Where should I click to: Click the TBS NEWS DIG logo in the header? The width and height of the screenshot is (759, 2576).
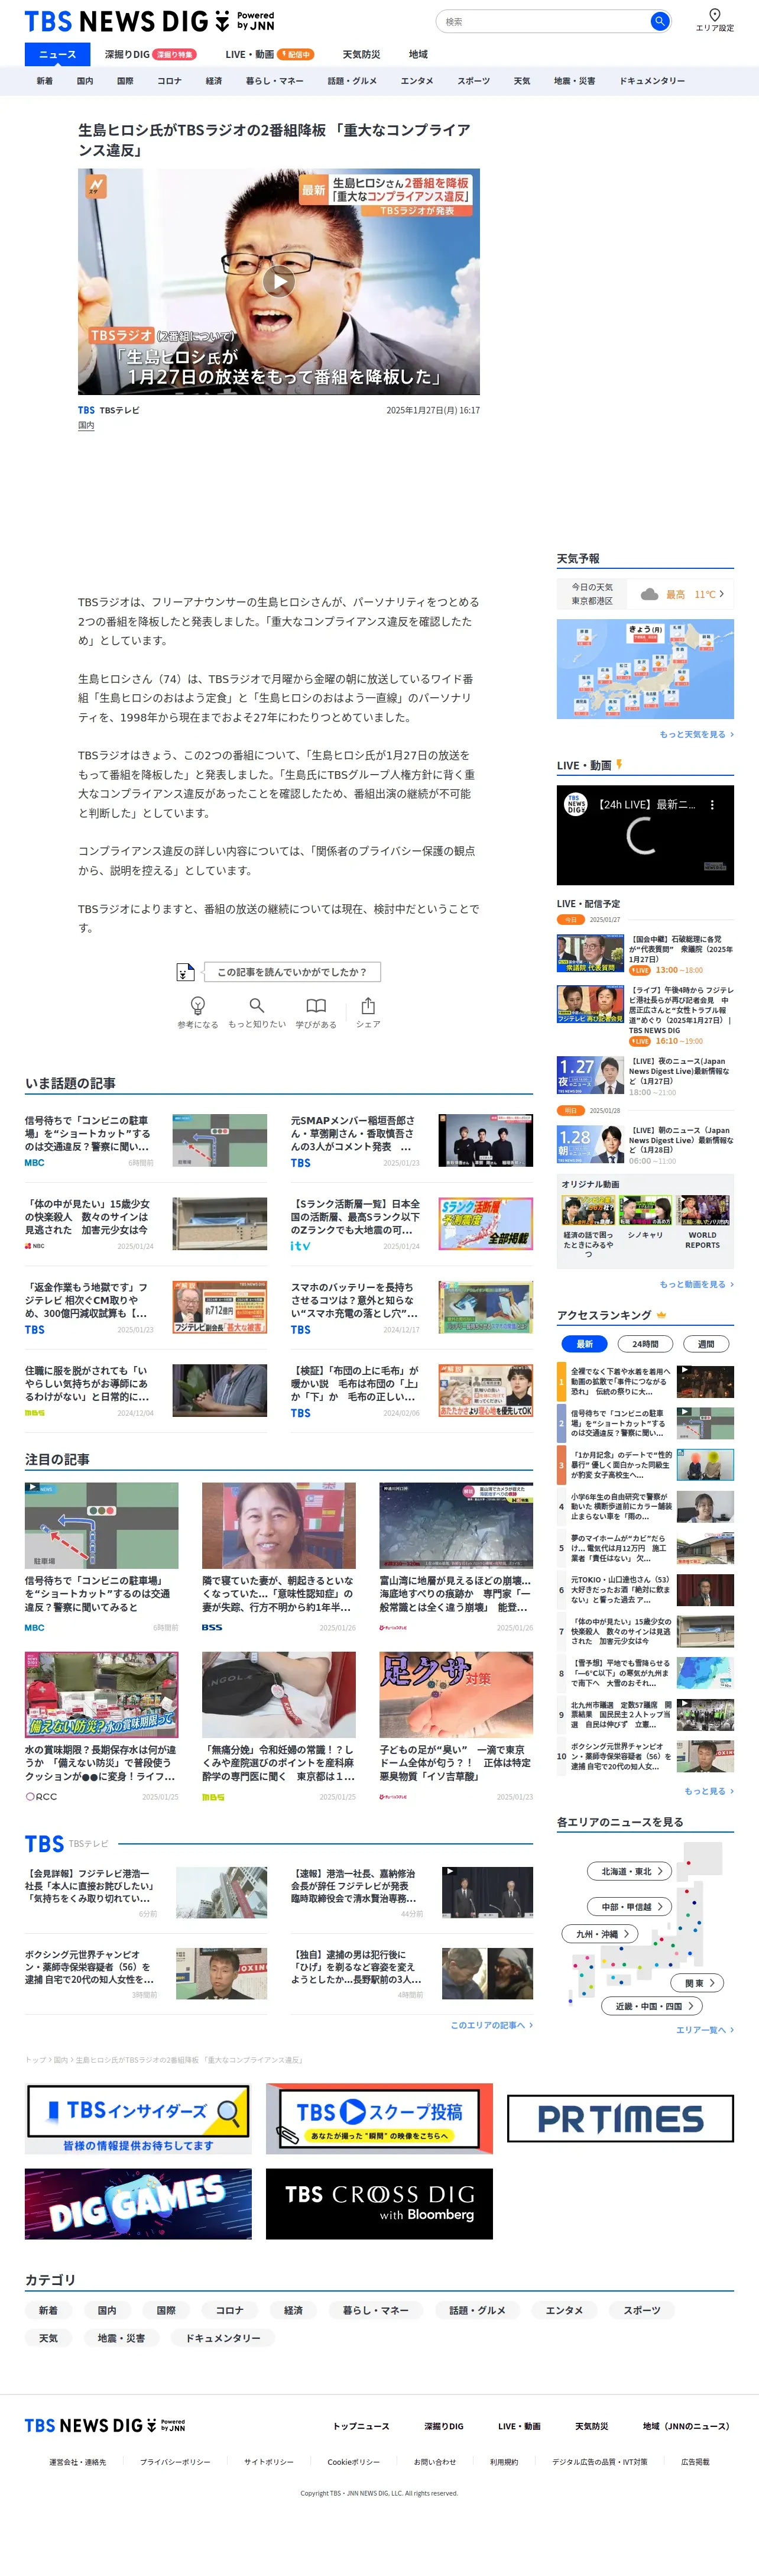149,21
